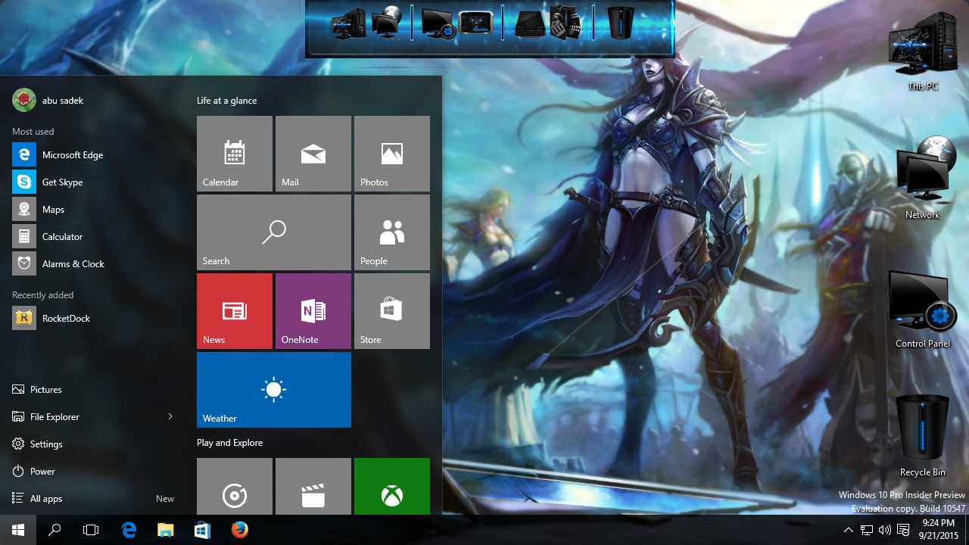
Task: Click the trash bin icon in the RocketDock
Action: pyautogui.click(x=621, y=22)
